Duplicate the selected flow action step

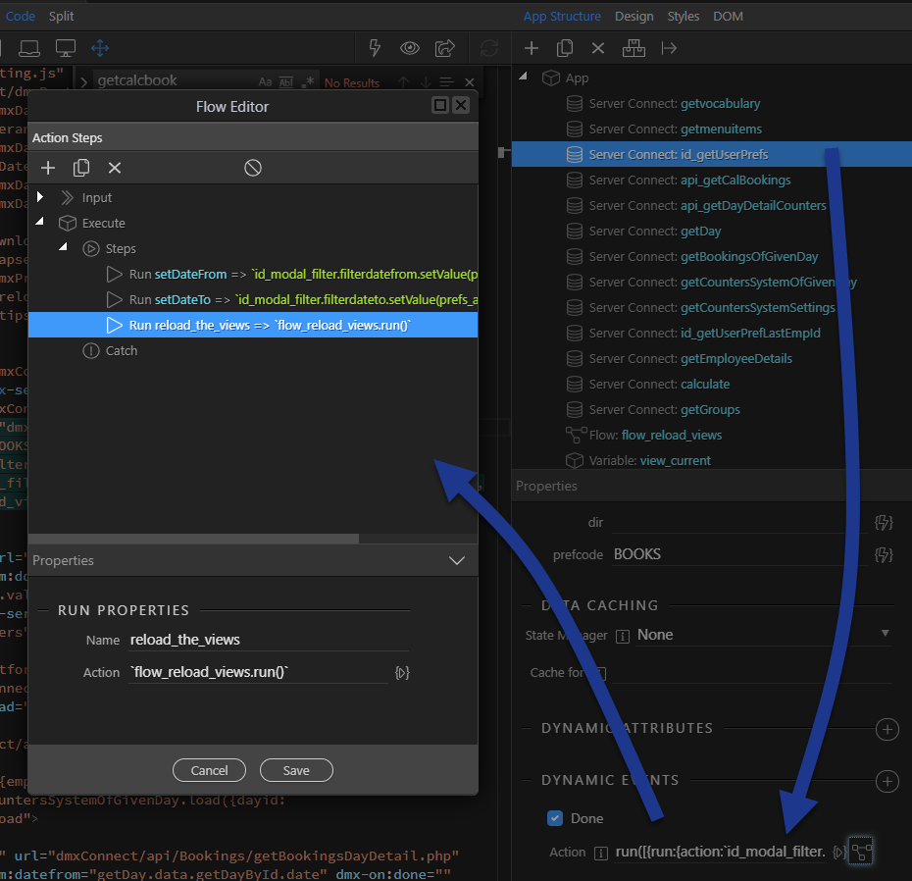[x=81, y=168]
